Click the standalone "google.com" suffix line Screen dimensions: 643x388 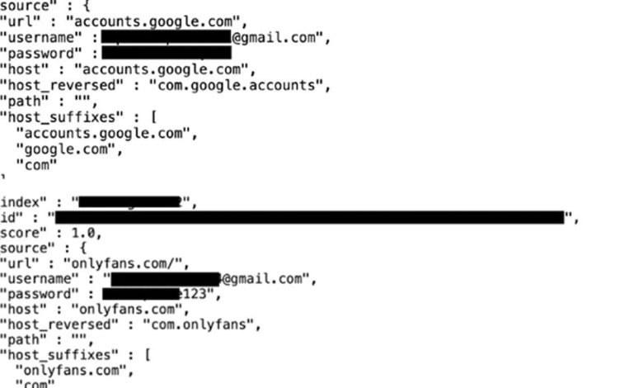pos(65,149)
